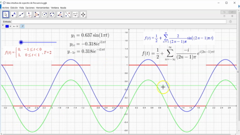Click the GeoGebra icon in the title bar

(x=4, y=3)
